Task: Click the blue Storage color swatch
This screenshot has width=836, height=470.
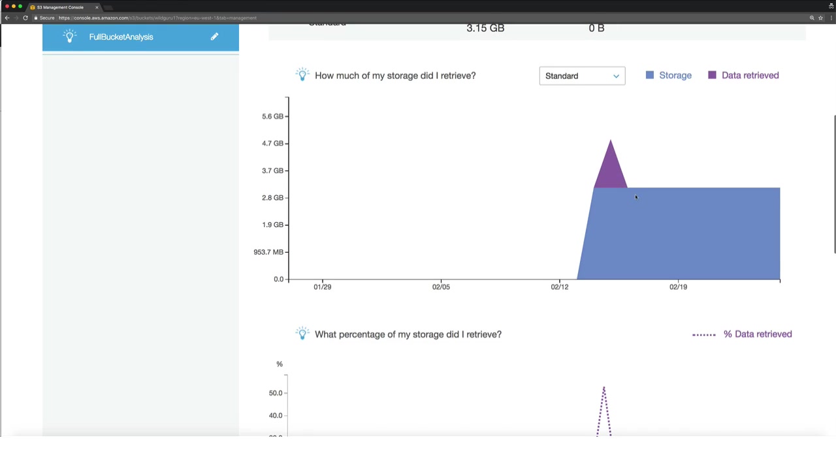Action: click(650, 75)
